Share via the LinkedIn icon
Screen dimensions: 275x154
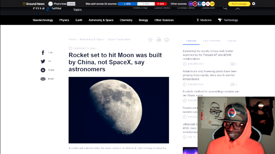click(x=43, y=70)
